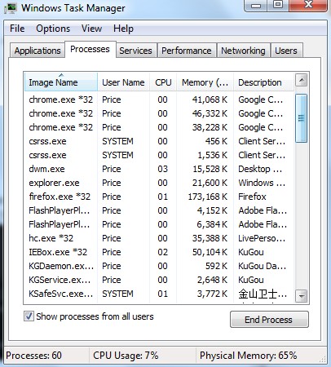This screenshot has width=331, height=367.
Task: Click the Desktop ... description cell
Action: point(260,169)
